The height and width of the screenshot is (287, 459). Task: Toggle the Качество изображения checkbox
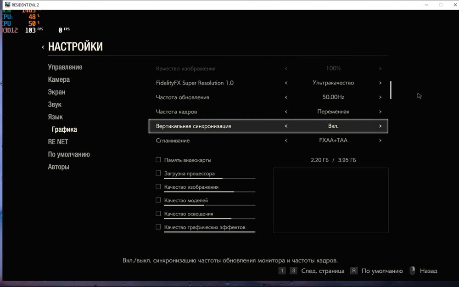pyautogui.click(x=158, y=186)
